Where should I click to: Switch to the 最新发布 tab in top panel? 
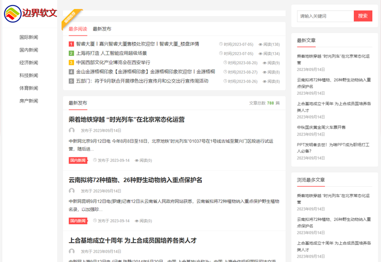point(102,29)
